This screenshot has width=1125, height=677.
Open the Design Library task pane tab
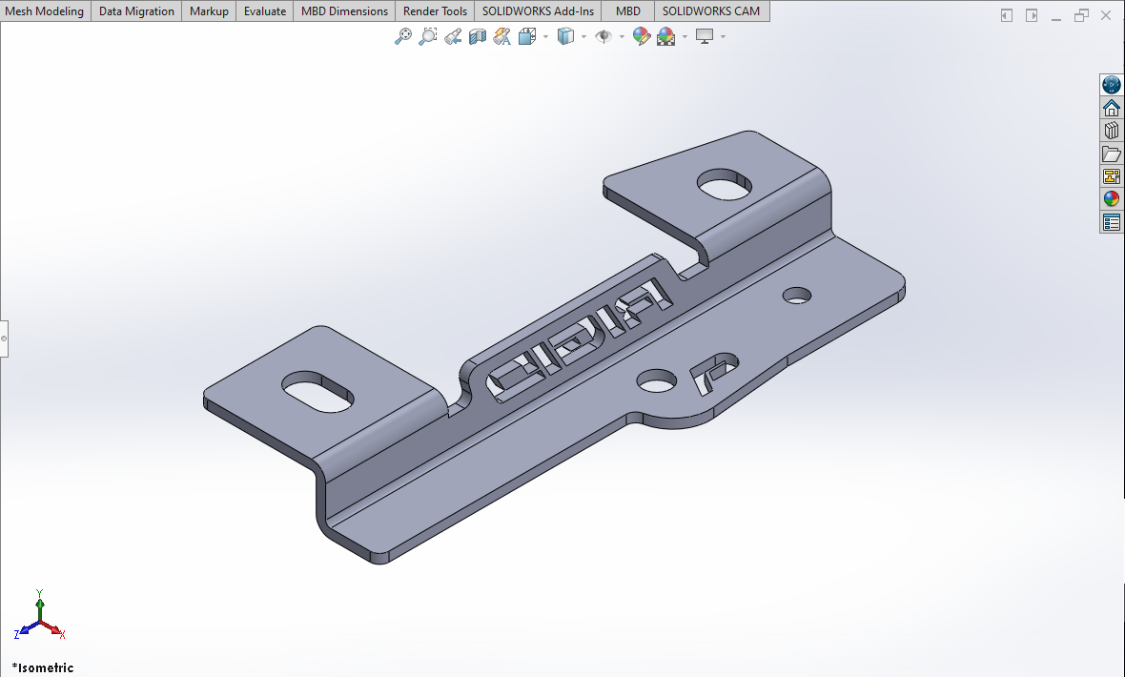1111,131
